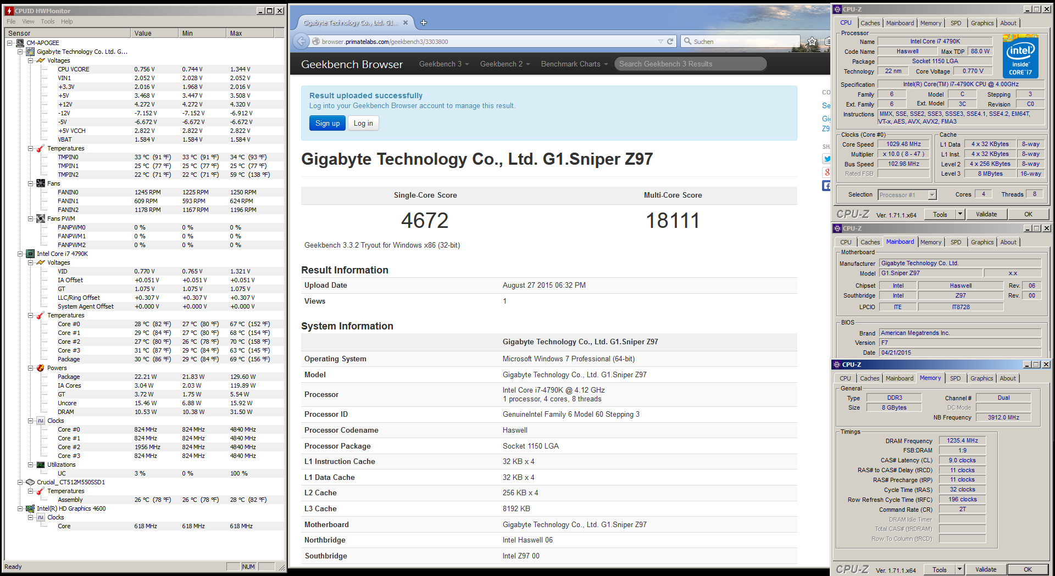
Task: Click Validate in top CPU-Z window
Action: [x=986, y=214]
